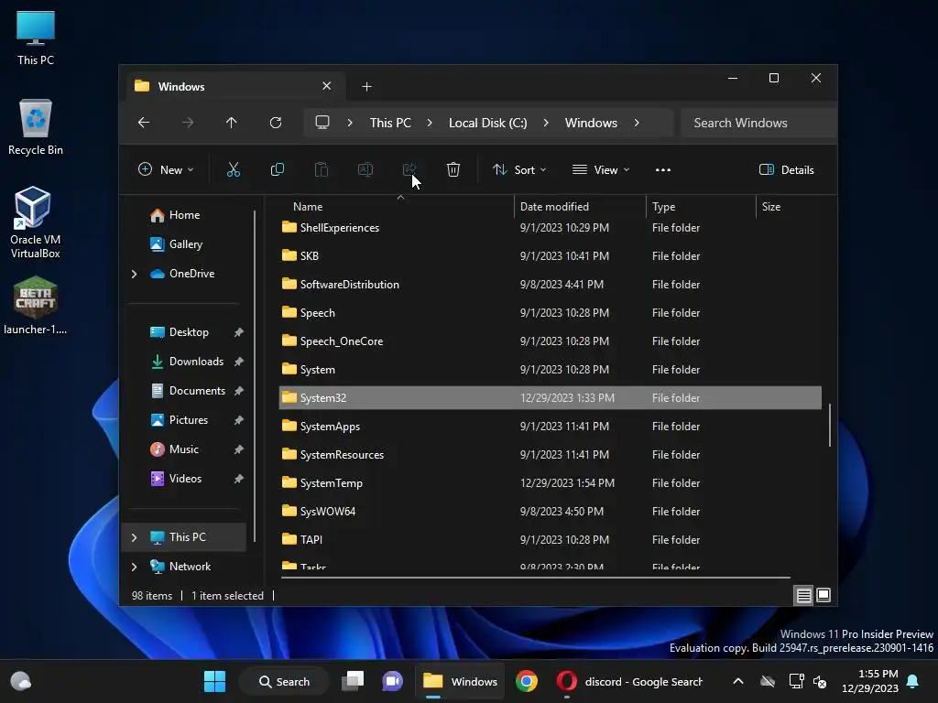Click the This PC breadcrumb

390,123
